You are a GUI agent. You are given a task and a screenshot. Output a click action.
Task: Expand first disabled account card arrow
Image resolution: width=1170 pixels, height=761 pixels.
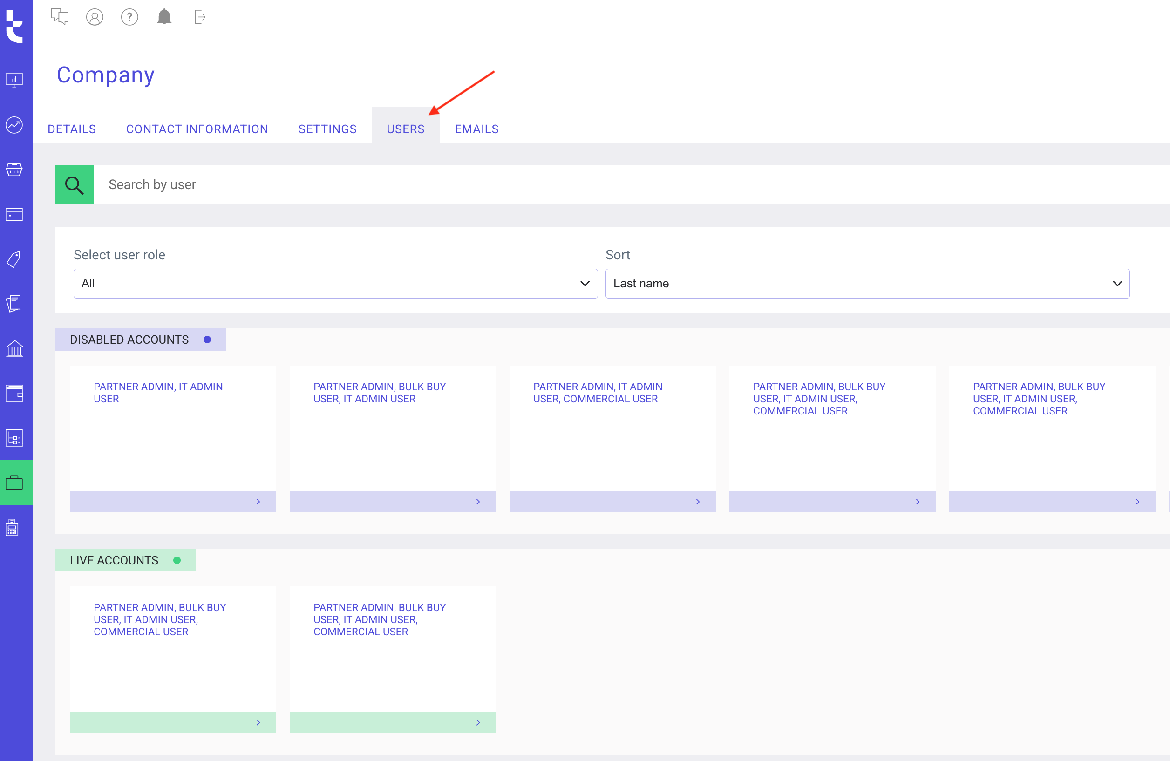(x=258, y=502)
